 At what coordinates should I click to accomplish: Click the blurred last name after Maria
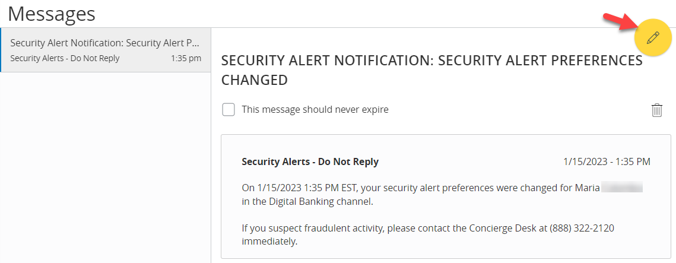click(x=621, y=188)
